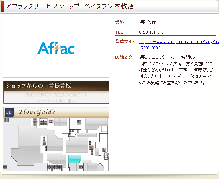
Task: Click the restroom icon on floor map
Action: [51, 121]
